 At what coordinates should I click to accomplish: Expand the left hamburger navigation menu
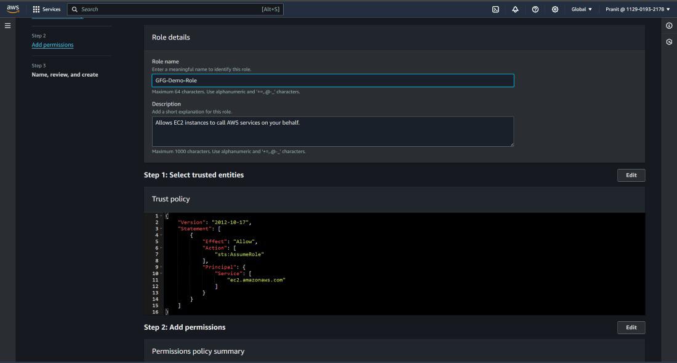click(8, 26)
